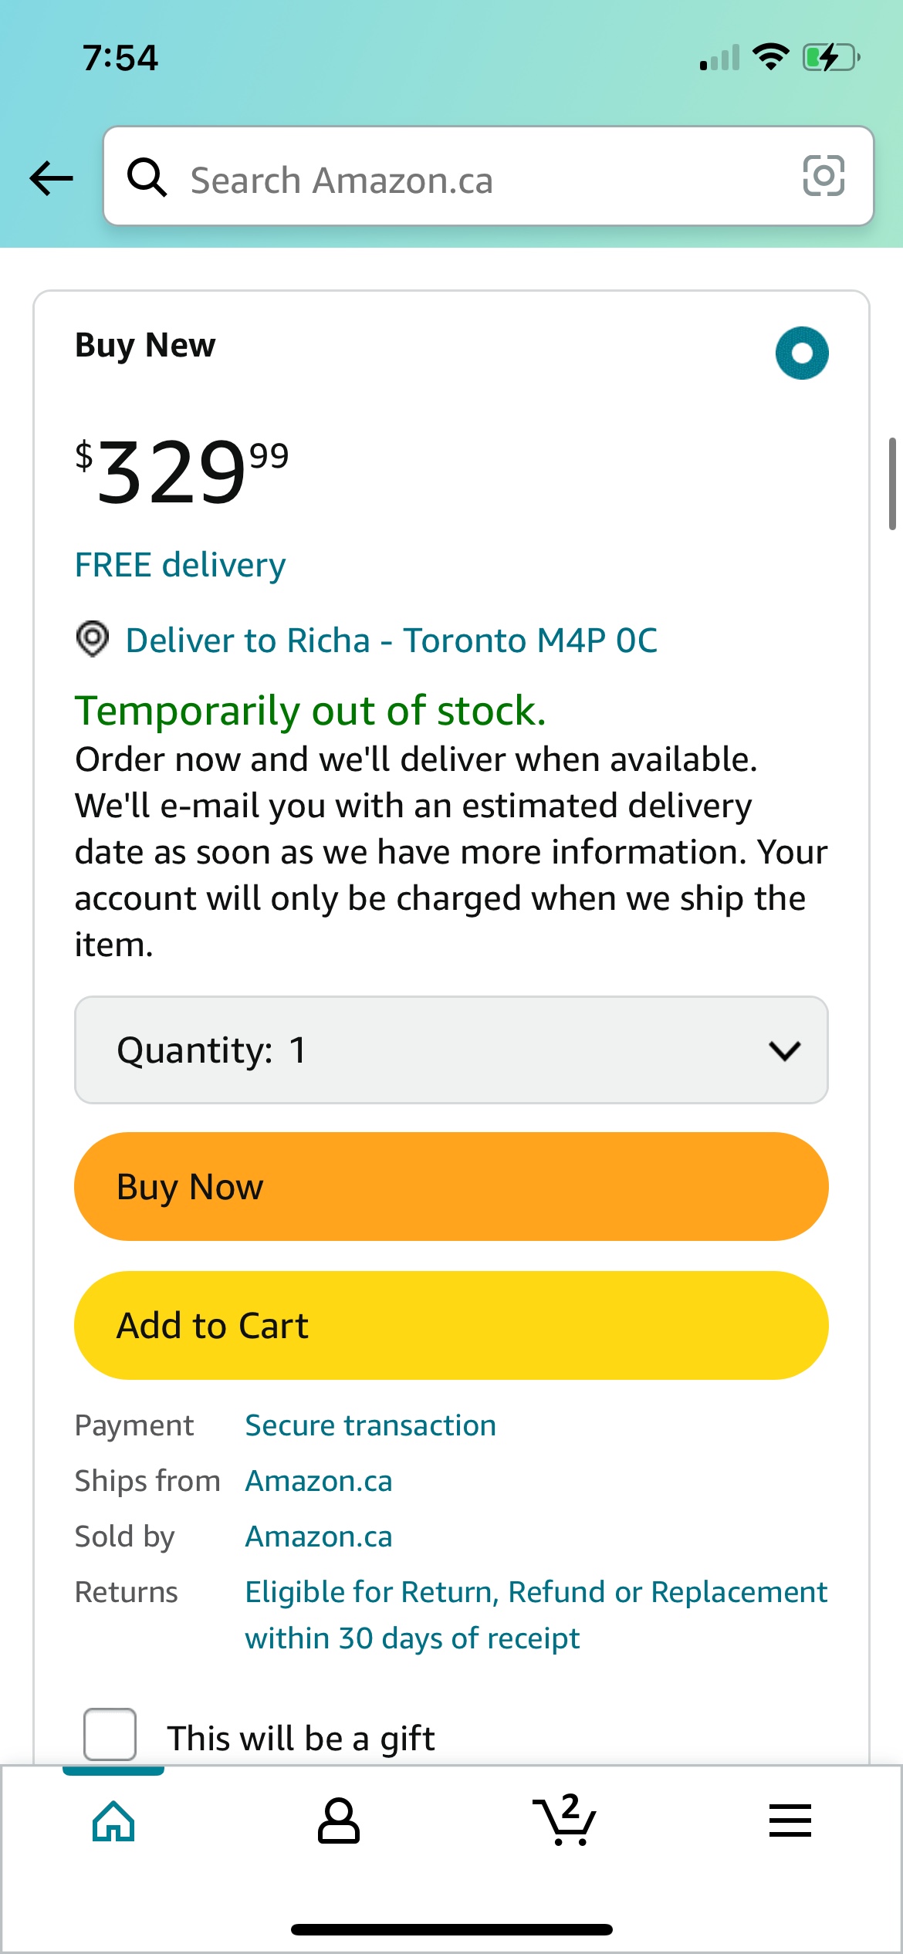
Task: Tap the back arrow icon
Action: [52, 178]
